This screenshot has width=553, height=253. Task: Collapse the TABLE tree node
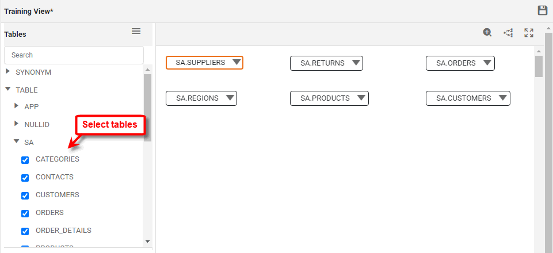click(x=8, y=90)
